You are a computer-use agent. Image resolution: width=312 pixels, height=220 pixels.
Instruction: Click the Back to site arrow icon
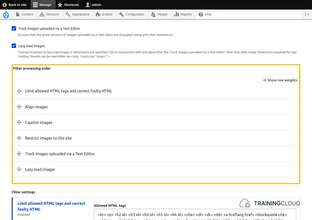pos(5,5)
